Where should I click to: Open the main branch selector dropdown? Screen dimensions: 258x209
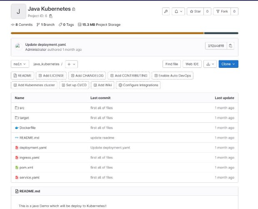point(20,64)
